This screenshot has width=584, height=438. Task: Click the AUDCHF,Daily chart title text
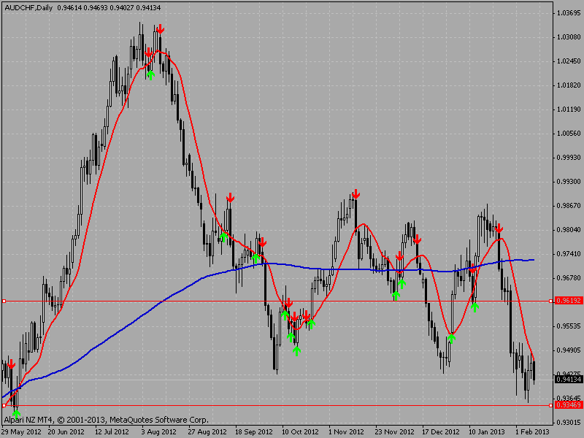point(28,7)
